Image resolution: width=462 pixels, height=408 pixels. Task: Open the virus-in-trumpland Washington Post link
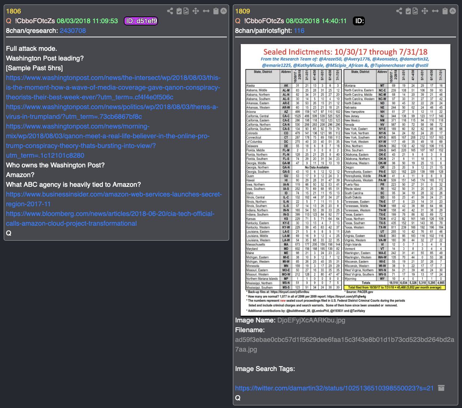(112, 112)
